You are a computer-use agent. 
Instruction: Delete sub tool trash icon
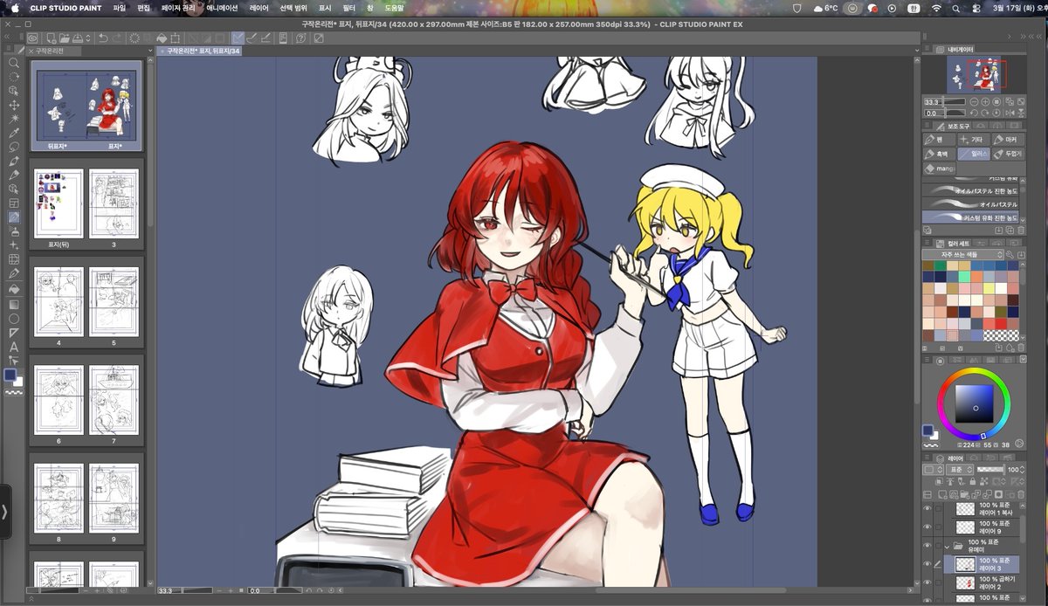1021,230
